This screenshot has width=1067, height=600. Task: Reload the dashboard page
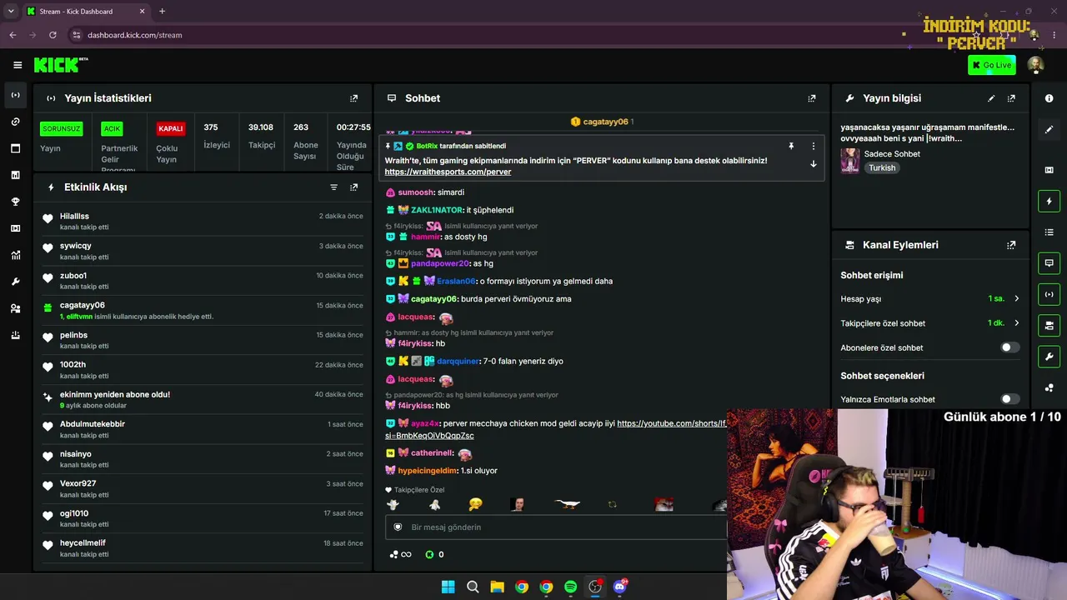(x=53, y=35)
